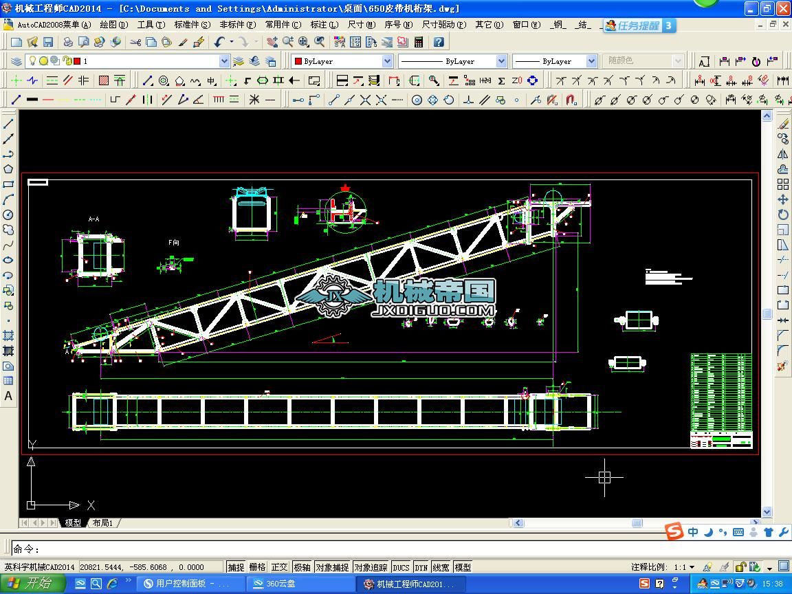
Task: Toggle DYN dynamic input
Action: pyautogui.click(x=421, y=567)
